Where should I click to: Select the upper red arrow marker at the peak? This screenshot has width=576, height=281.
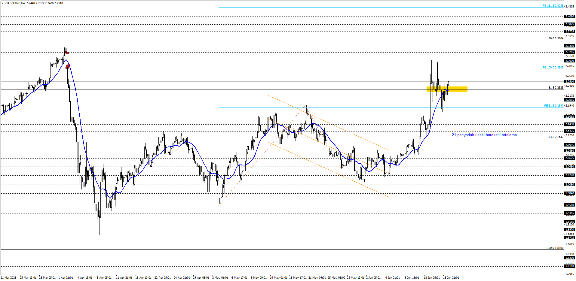[x=67, y=53]
